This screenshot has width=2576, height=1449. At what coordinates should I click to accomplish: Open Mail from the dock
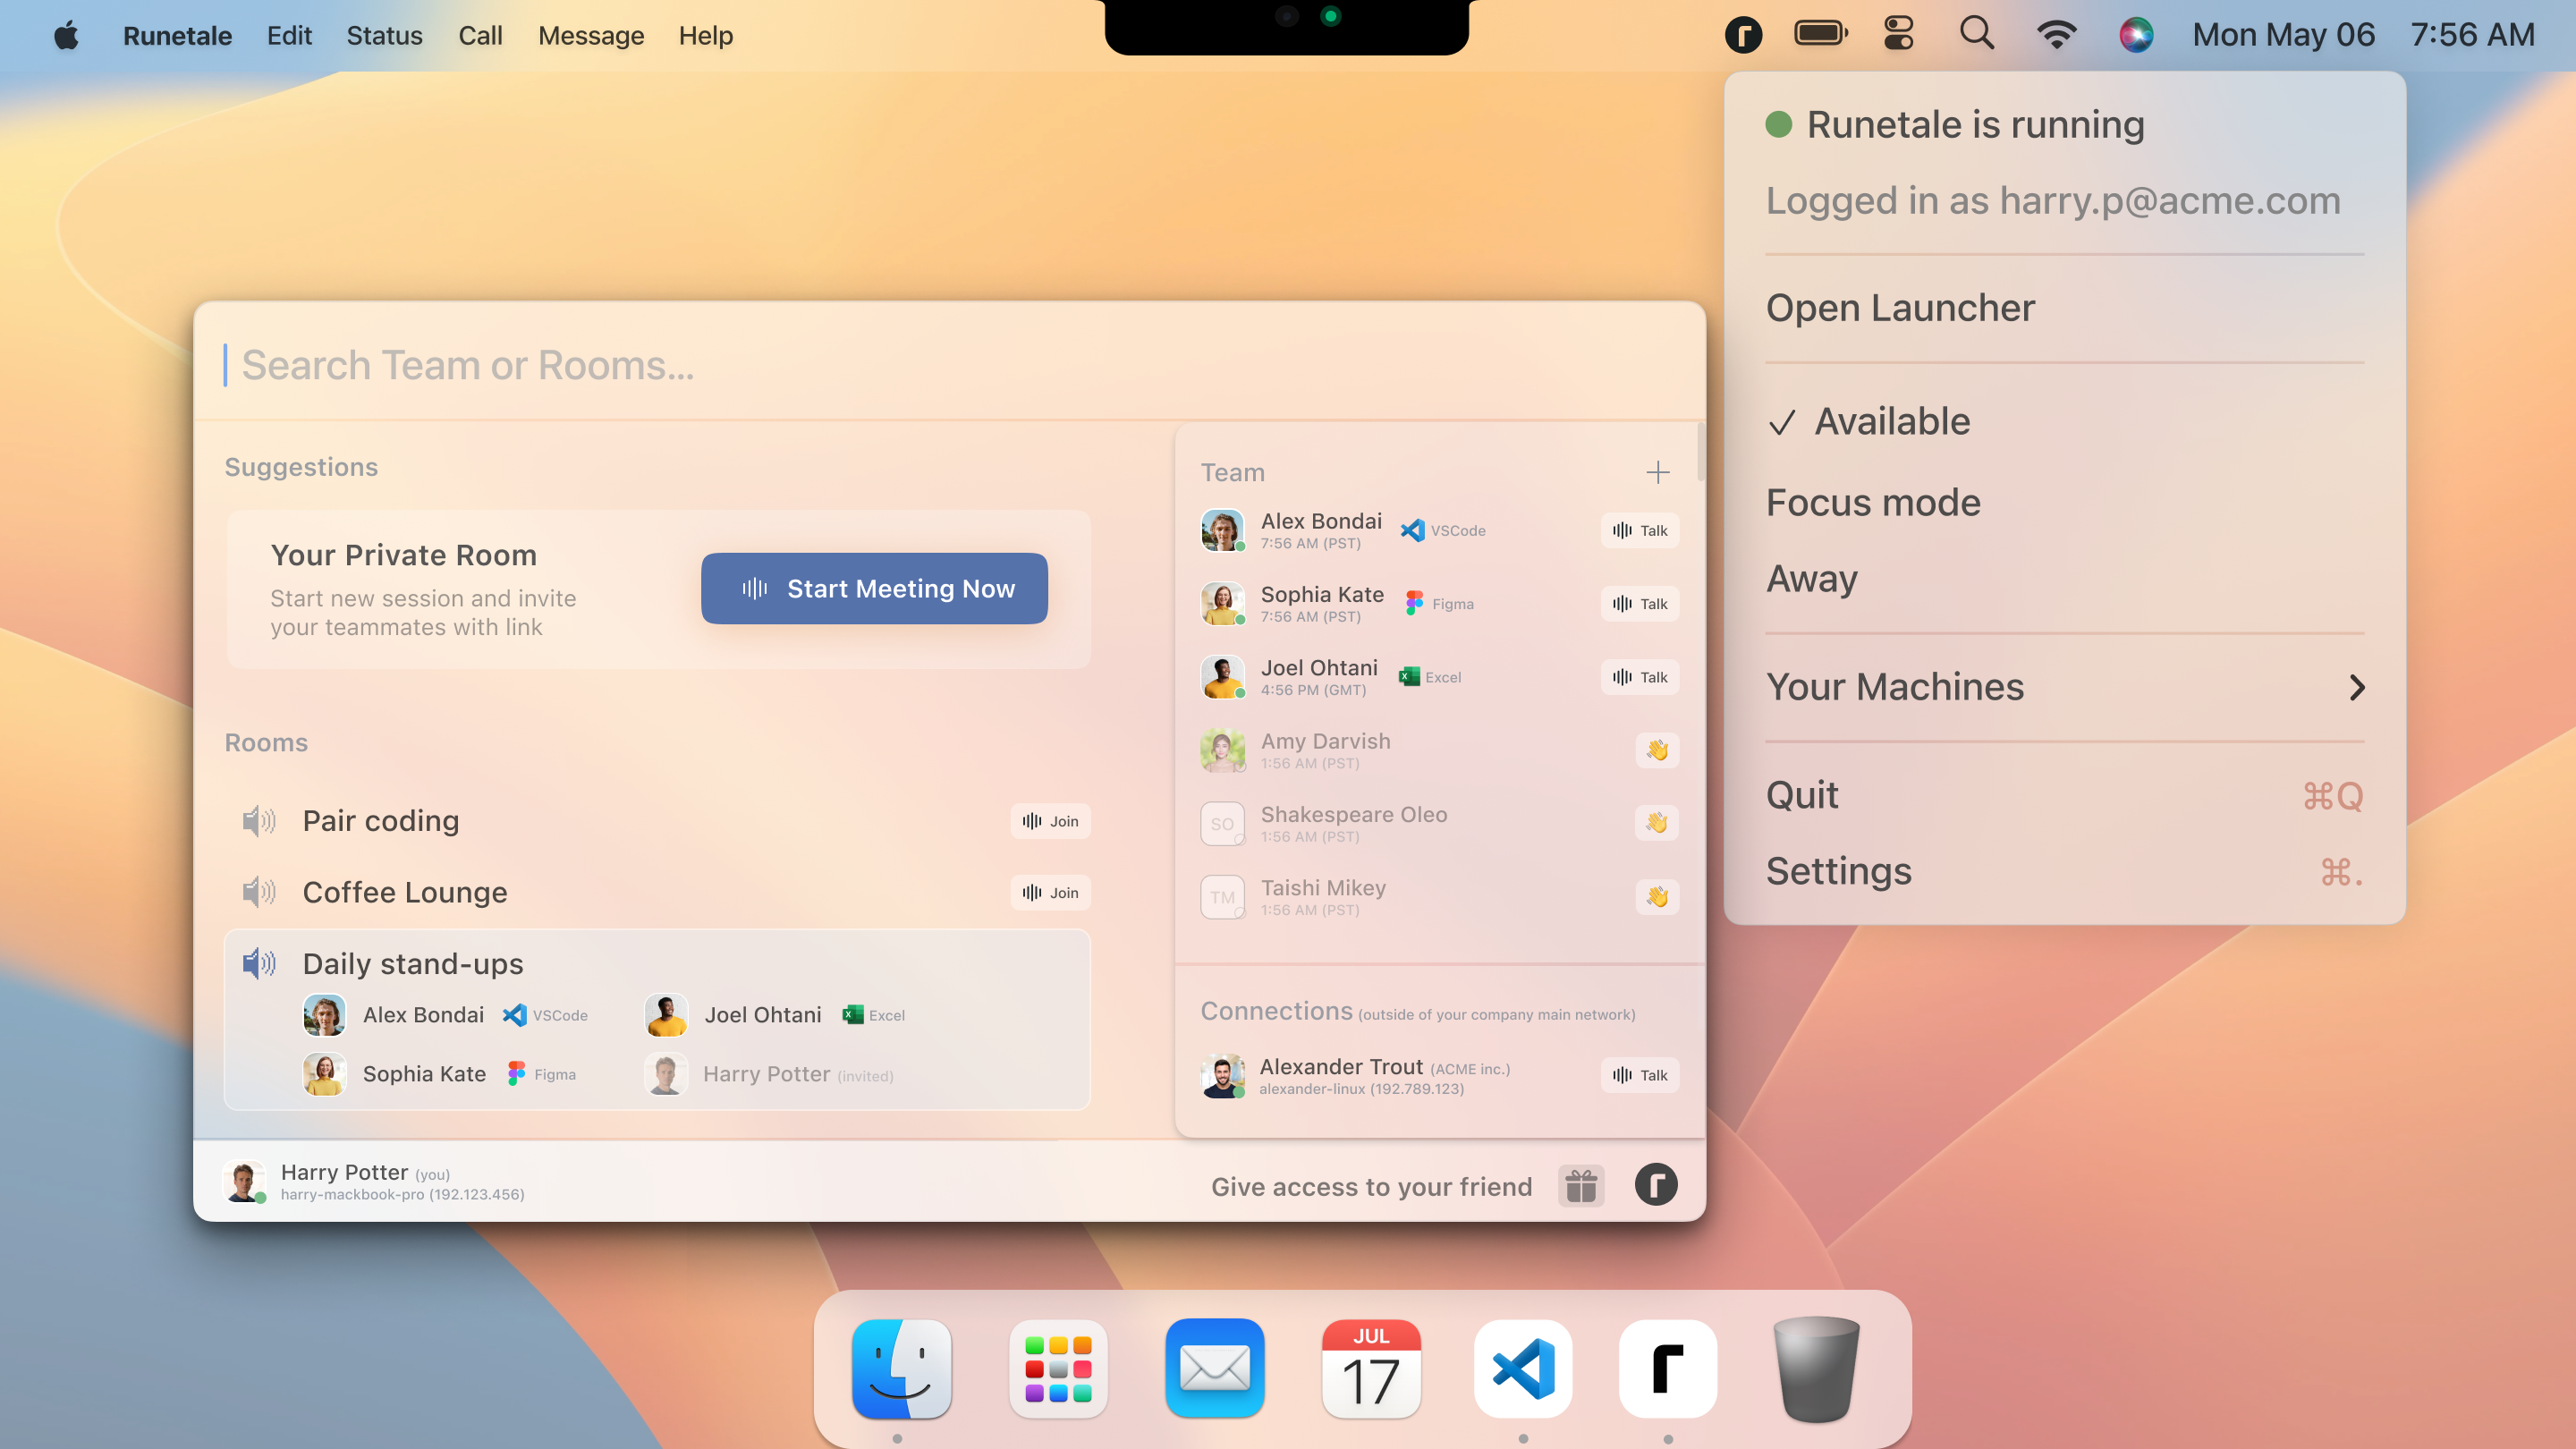(x=1214, y=1369)
